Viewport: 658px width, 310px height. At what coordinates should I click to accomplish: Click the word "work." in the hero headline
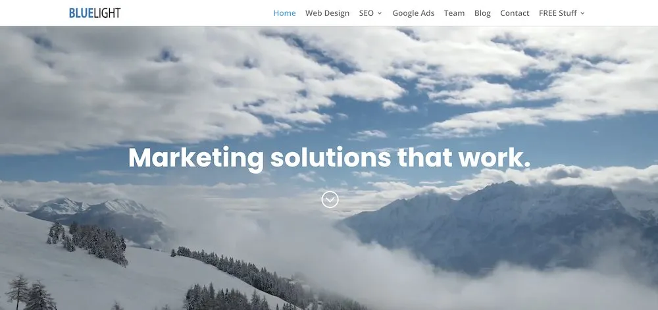pos(494,158)
